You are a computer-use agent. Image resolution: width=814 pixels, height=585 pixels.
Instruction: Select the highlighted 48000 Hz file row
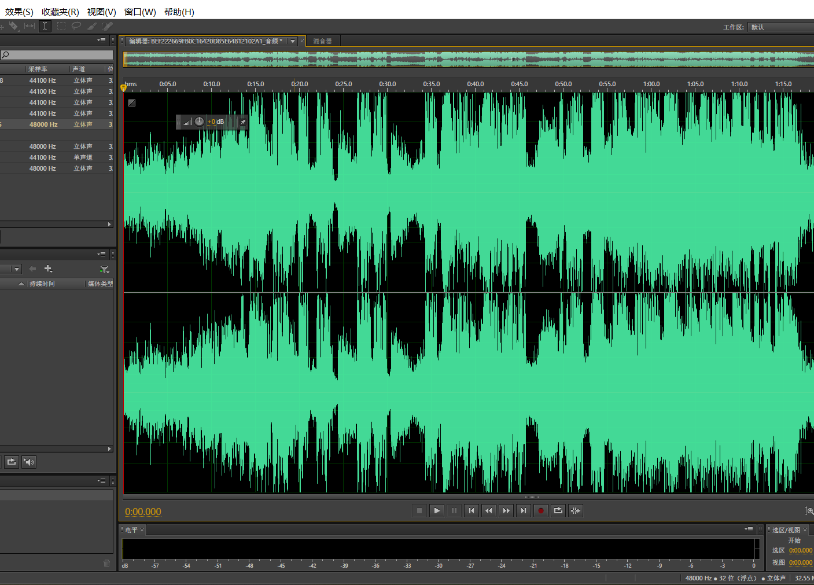pos(57,124)
